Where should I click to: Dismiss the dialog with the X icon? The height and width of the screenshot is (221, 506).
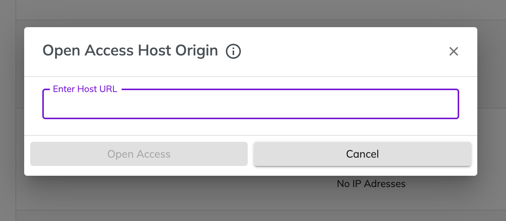(454, 51)
